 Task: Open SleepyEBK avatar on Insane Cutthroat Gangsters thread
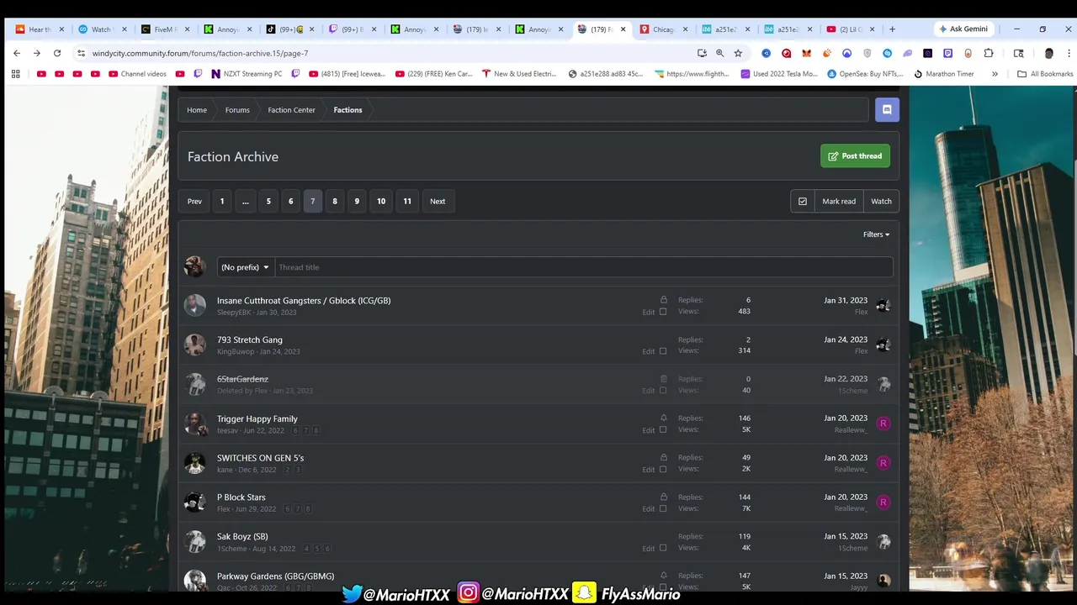click(x=195, y=305)
